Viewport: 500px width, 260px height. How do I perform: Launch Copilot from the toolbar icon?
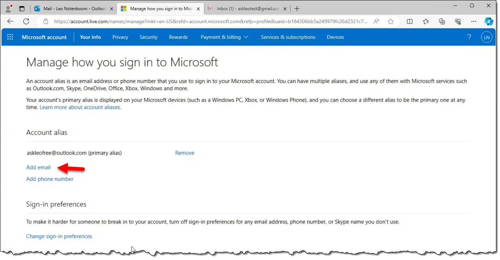pyautogui.click(x=489, y=21)
